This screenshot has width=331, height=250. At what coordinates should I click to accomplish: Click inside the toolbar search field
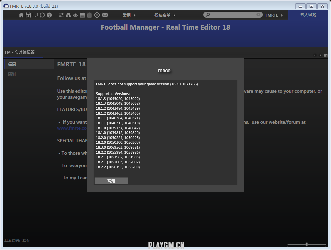click(233, 15)
